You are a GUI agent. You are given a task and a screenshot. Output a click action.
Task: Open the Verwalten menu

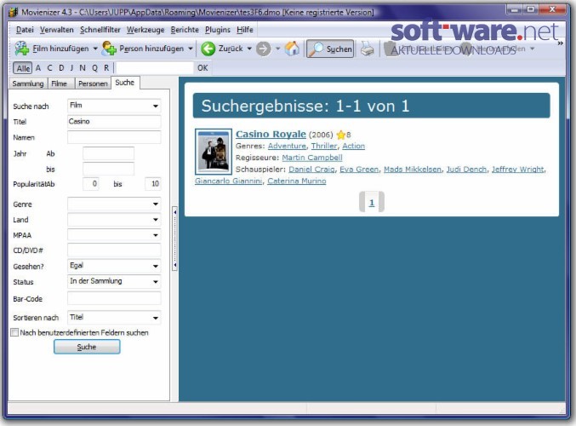click(56, 30)
